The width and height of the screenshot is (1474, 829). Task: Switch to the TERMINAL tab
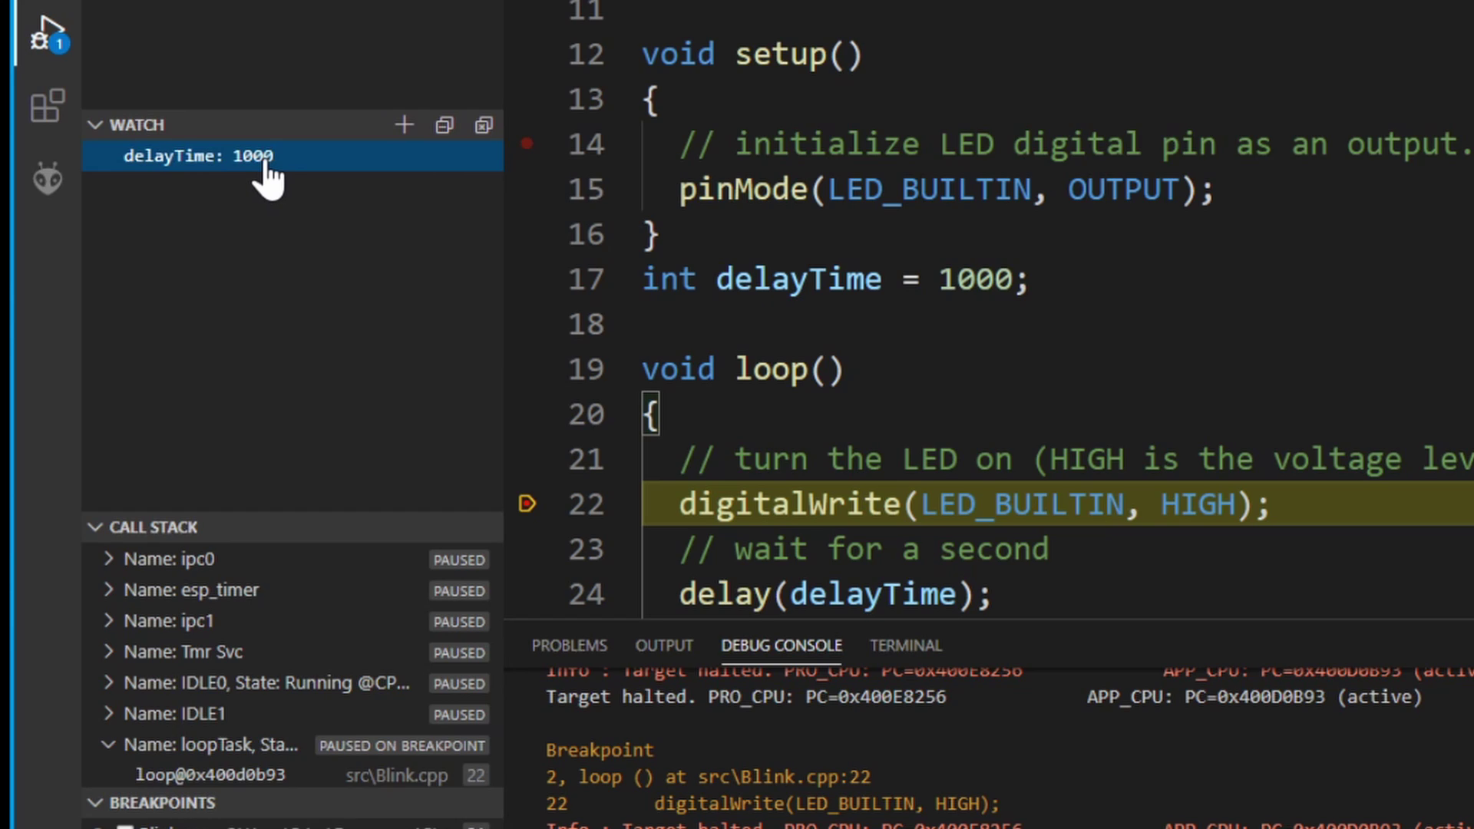pos(905,646)
